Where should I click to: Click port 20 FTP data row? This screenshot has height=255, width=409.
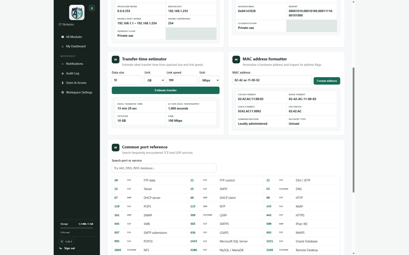tap(150, 181)
